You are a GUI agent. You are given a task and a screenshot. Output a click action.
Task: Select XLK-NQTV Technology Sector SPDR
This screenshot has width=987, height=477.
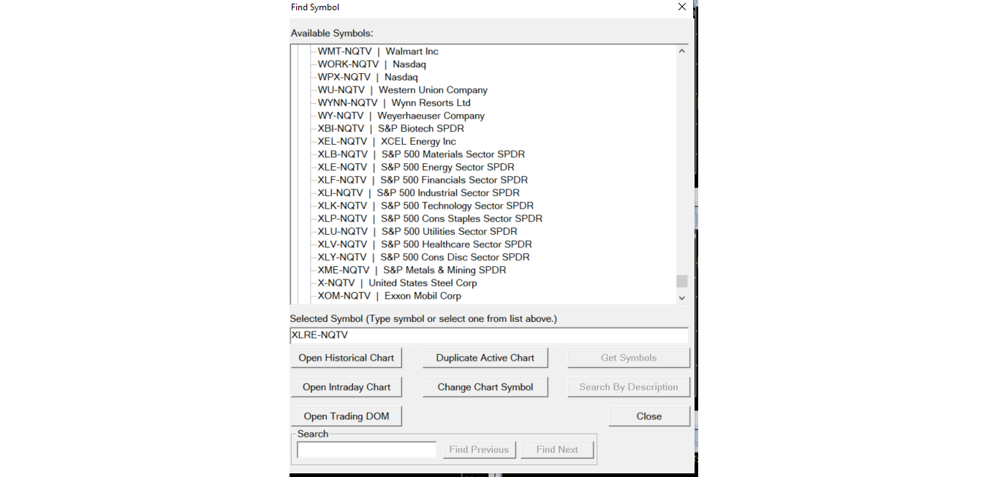[x=426, y=206]
